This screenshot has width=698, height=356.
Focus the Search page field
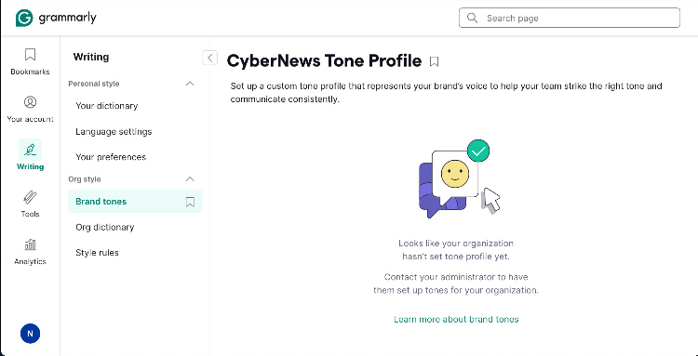[x=570, y=18]
